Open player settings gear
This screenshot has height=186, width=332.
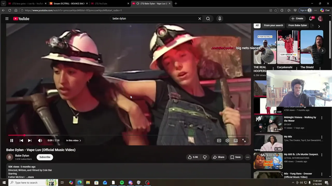point(227,141)
